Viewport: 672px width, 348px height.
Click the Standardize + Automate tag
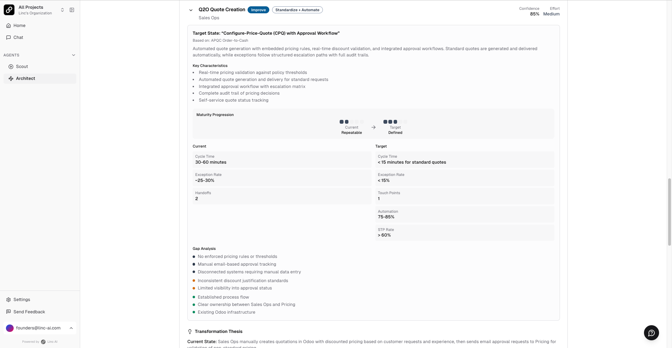click(x=297, y=10)
